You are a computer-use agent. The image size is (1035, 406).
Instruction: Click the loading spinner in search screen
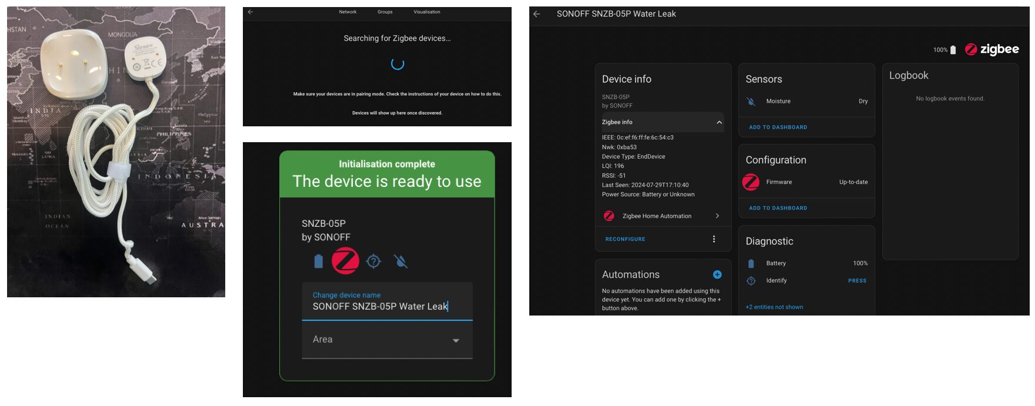pos(398,63)
